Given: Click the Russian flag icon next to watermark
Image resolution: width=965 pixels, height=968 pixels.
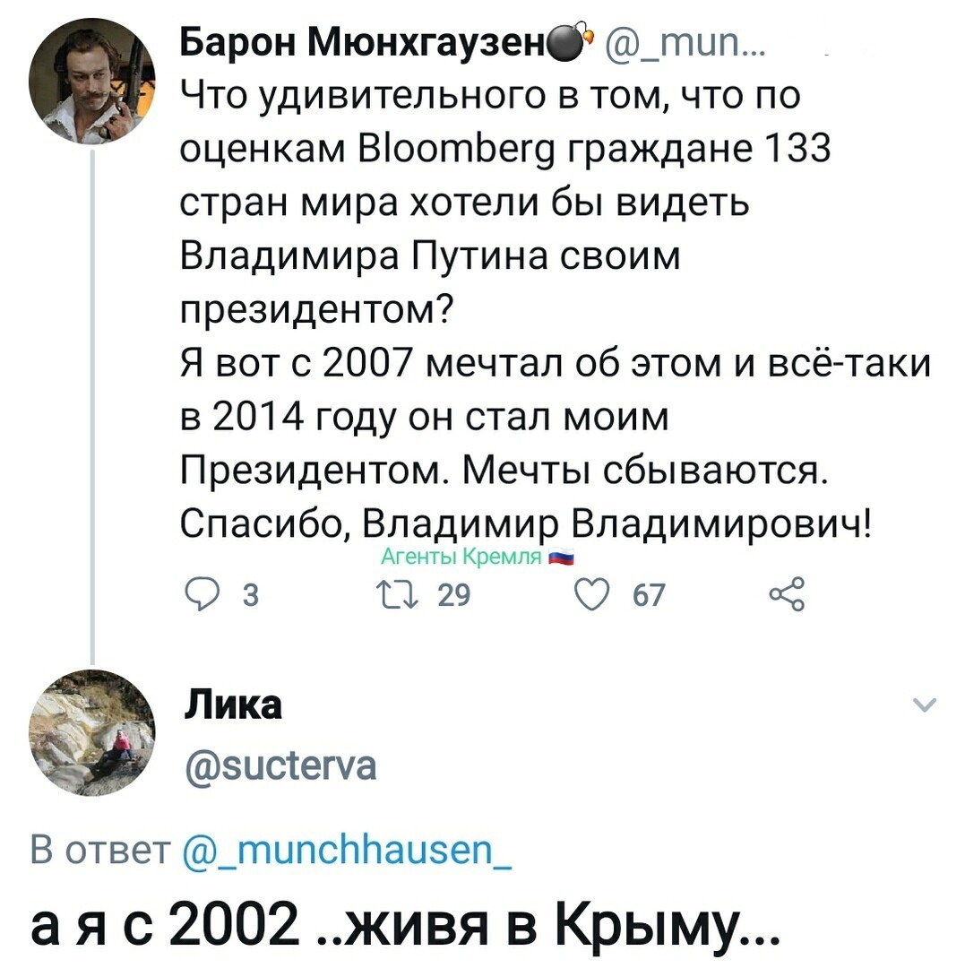Looking at the screenshot, I should tap(562, 557).
